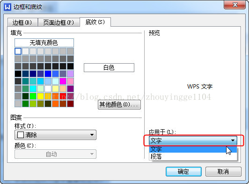249x184 pixels.
Task: Choose 段落 in the 应用于 dropdown list
Action: (x=193, y=156)
